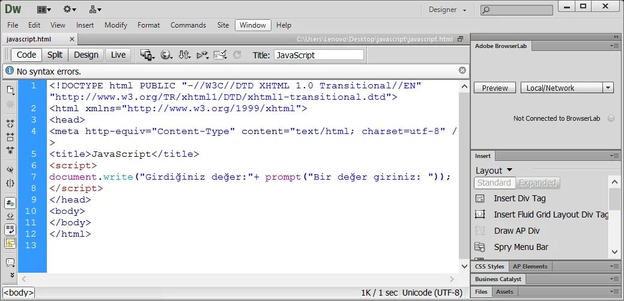Select the <body> tag in tag selector
Image resolution: width=624 pixels, height=301 pixels.
tap(19, 293)
